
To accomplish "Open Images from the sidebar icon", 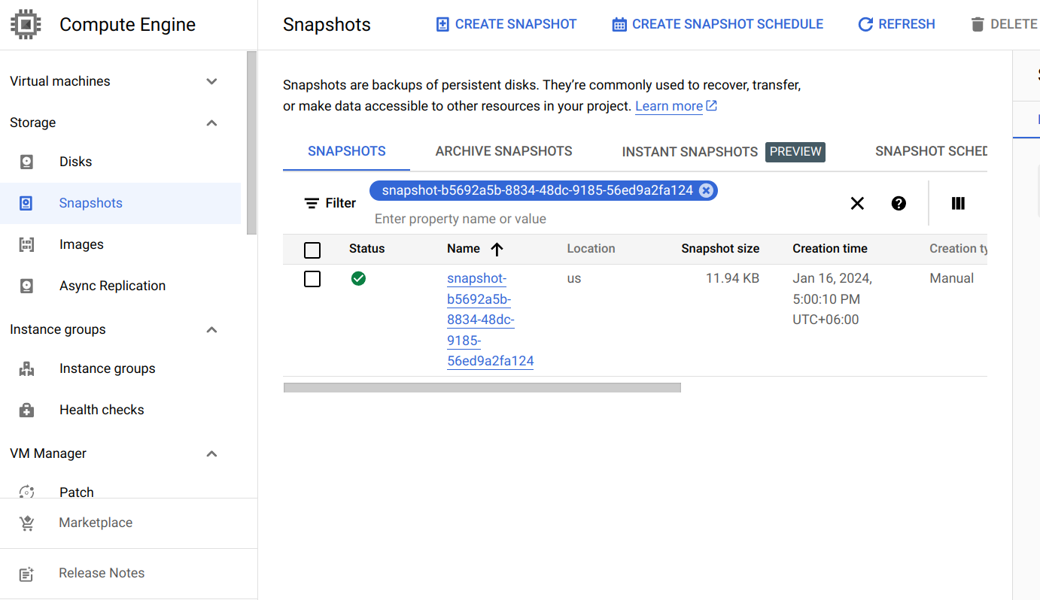I will (x=26, y=244).
